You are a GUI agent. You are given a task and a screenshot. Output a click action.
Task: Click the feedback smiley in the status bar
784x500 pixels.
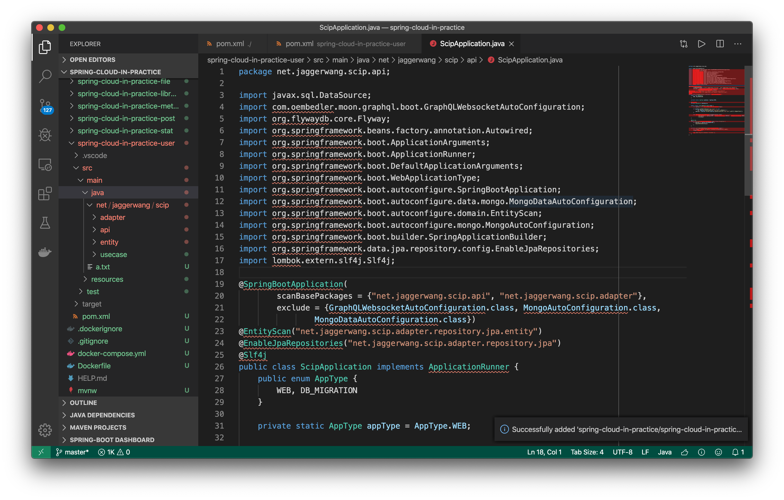click(719, 452)
